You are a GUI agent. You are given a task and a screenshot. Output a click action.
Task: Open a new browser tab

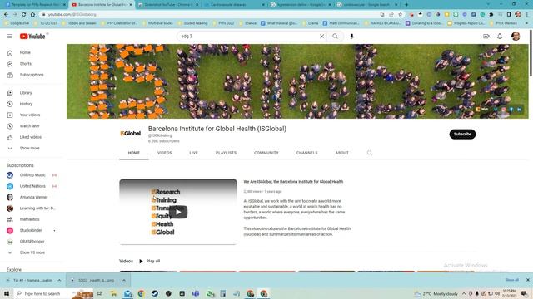coord(406,5)
